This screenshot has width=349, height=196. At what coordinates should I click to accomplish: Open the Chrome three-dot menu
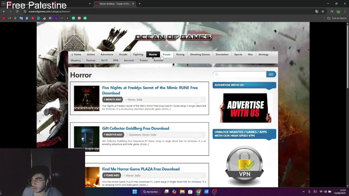pyautogui.click(x=345, y=11)
